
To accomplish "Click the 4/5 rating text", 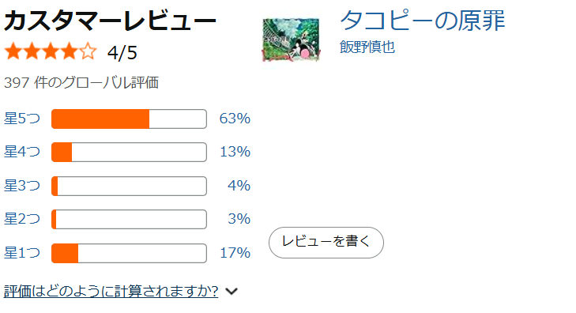I will pyautogui.click(x=122, y=52).
